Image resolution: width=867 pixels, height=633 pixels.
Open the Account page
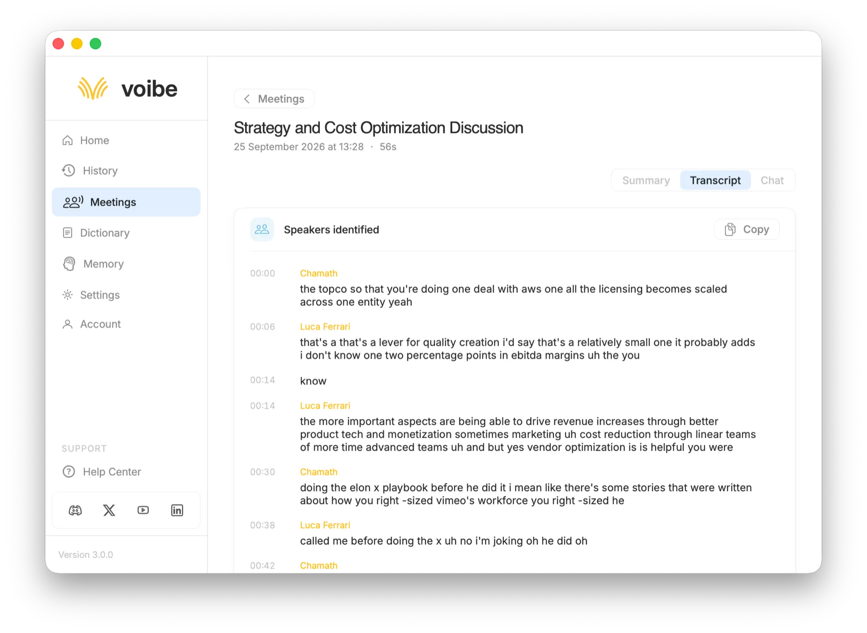click(126, 324)
